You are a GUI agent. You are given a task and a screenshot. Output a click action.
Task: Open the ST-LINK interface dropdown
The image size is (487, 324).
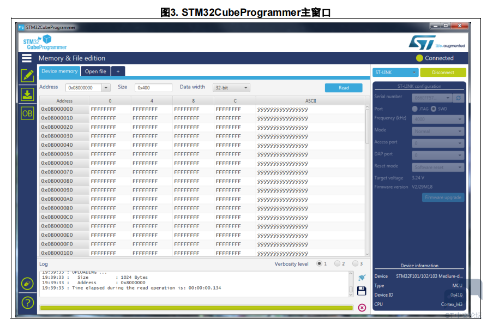click(395, 73)
